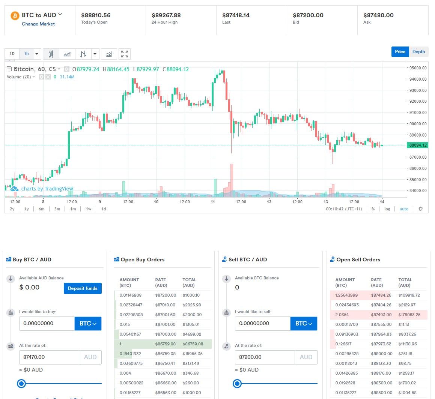Select the 1D interval
435x399 pixels.
coord(12,54)
